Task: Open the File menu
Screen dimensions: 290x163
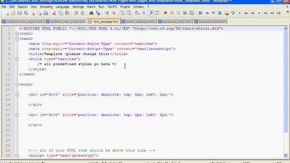Action: [x=4, y=7]
